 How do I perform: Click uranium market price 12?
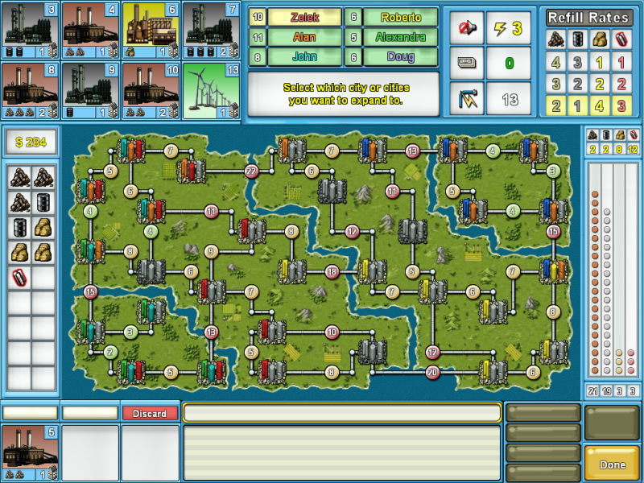(633, 150)
